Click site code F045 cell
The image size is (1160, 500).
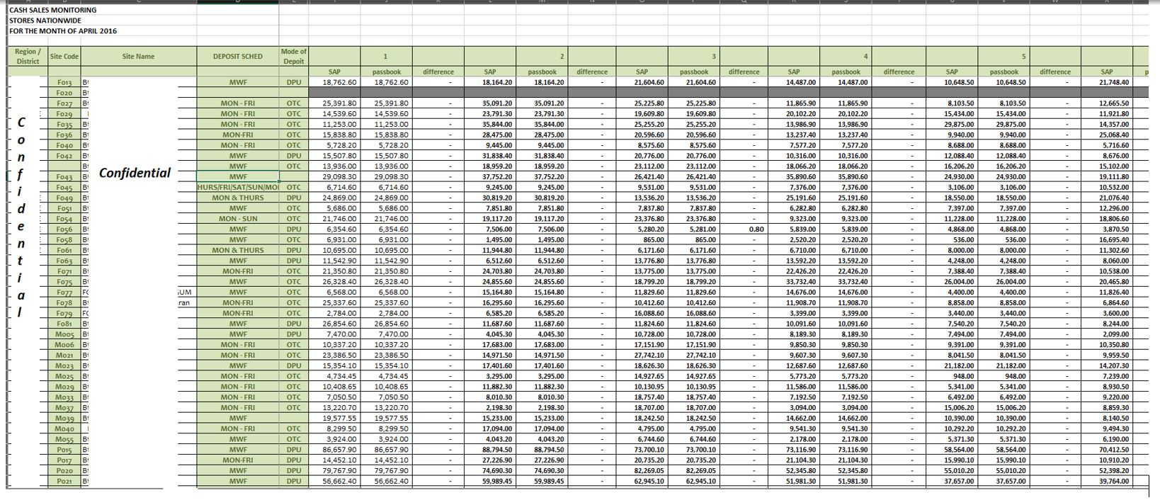click(x=64, y=188)
